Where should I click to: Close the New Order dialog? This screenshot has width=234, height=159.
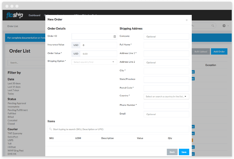click(187, 20)
